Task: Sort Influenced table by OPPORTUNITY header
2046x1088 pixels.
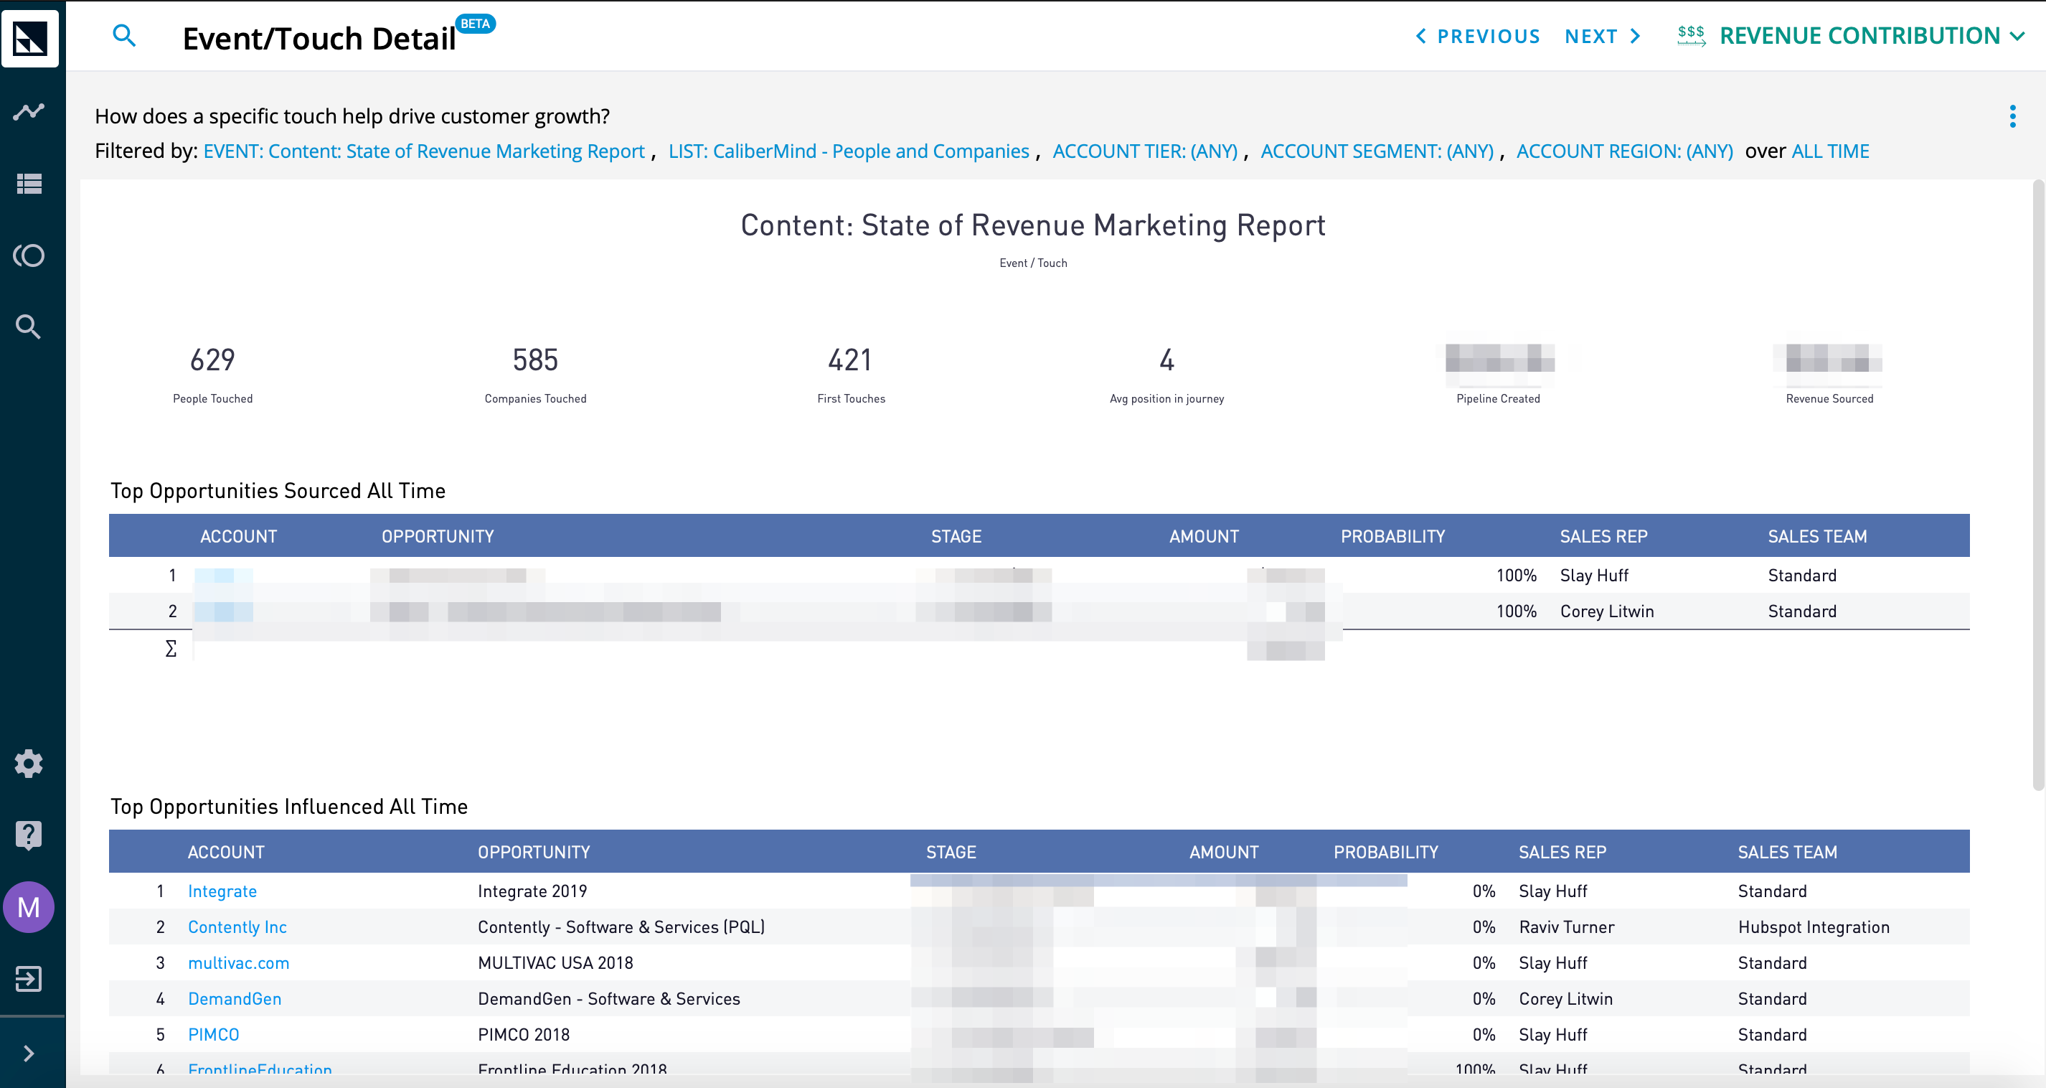Action: click(534, 852)
